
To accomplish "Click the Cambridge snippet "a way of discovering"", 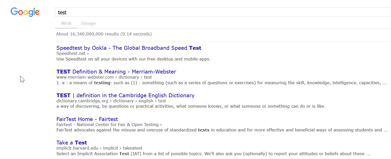I will [191, 106].
